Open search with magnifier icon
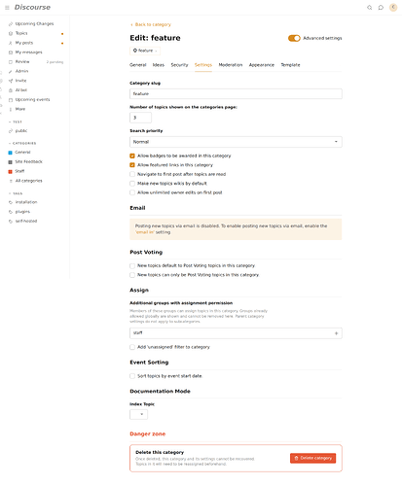Screen dimensions: 402x485 369,8
